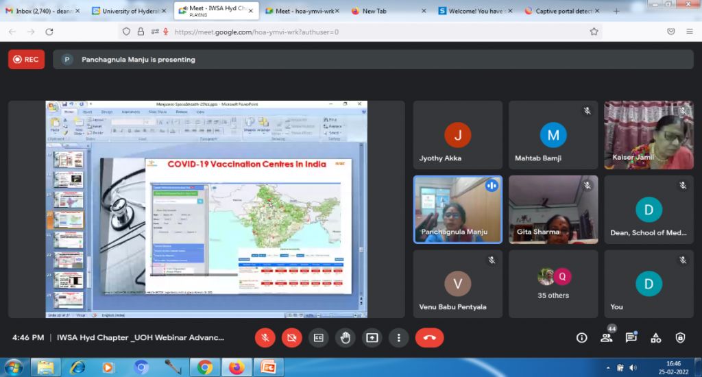This screenshot has height=377, width=702.
Task: Click the red REC recording indicator
Action: pyautogui.click(x=26, y=60)
